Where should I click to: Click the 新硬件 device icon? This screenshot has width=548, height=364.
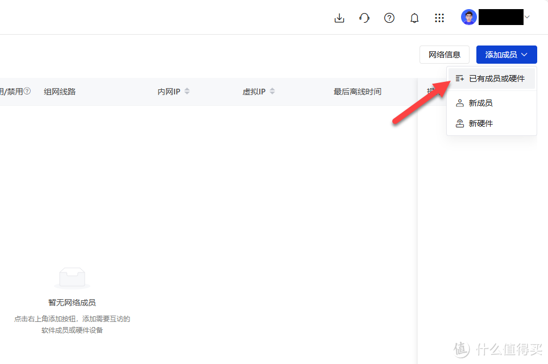pos(460,123)
